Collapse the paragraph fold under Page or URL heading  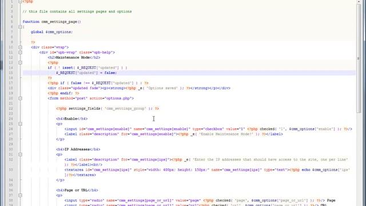[x=21, y=195]
